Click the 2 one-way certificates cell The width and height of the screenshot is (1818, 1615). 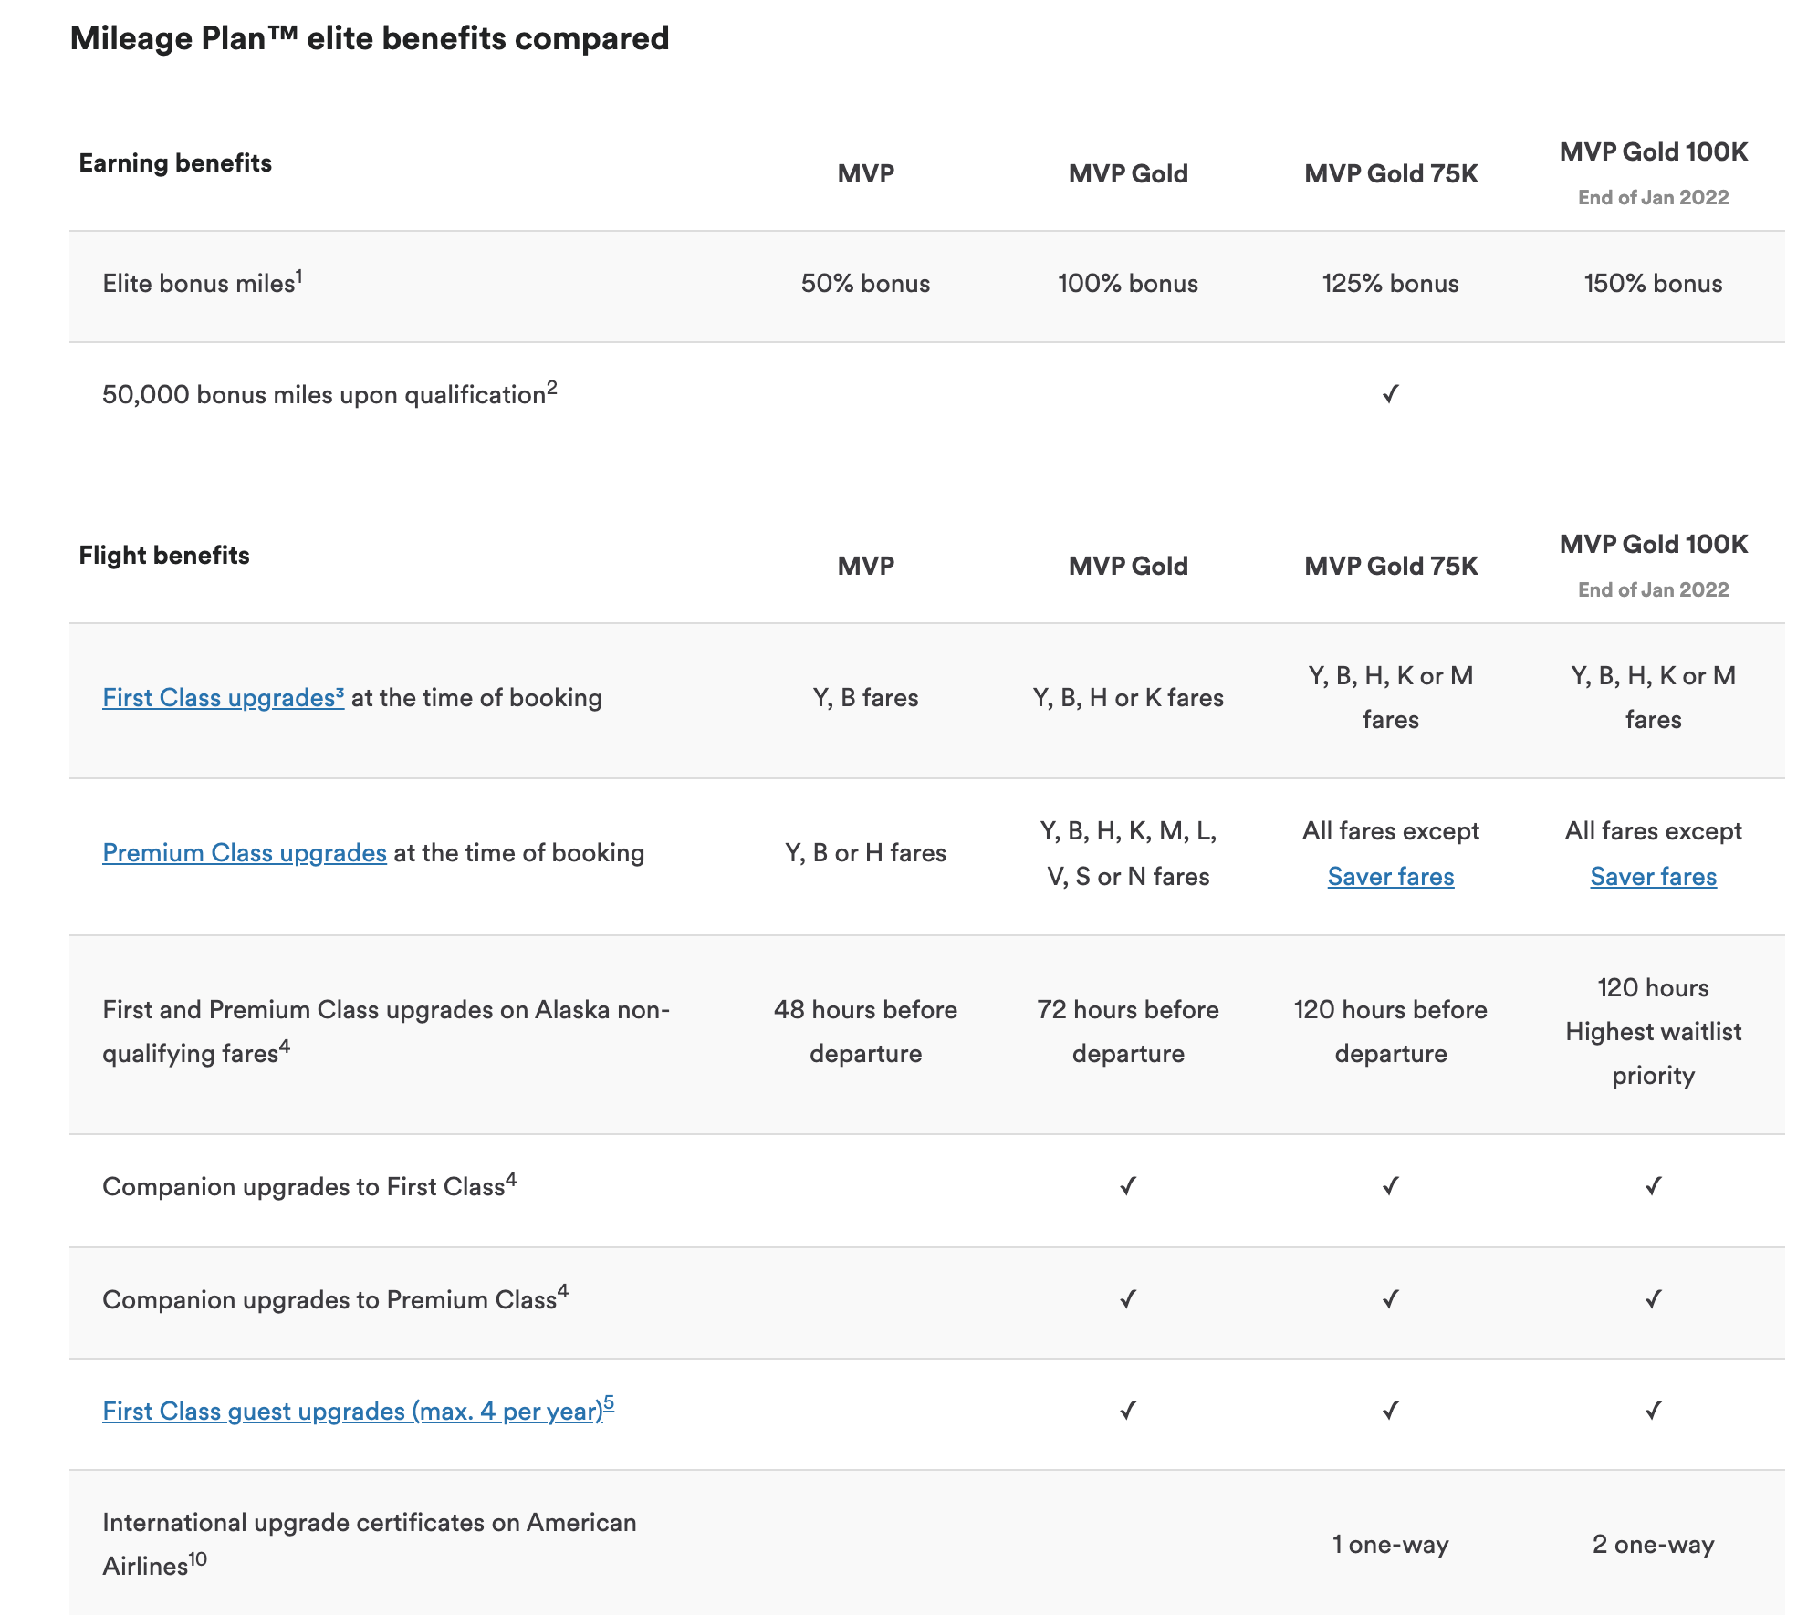click(1653, 1545)
